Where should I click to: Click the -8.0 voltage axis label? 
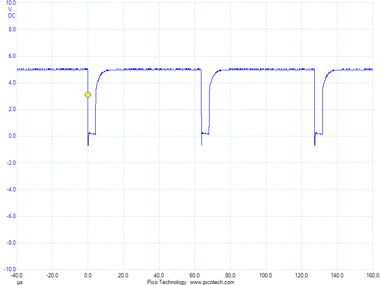(11, 243)
